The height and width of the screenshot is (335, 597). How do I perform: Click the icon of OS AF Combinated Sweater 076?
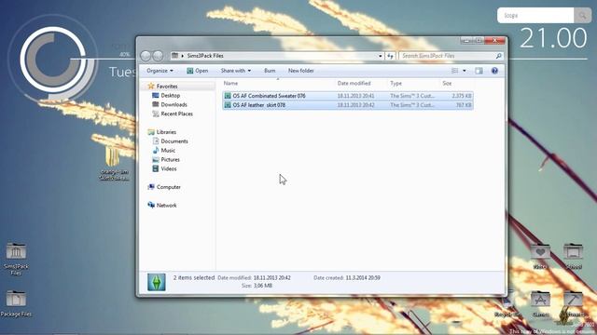click(x=228, y=96)
